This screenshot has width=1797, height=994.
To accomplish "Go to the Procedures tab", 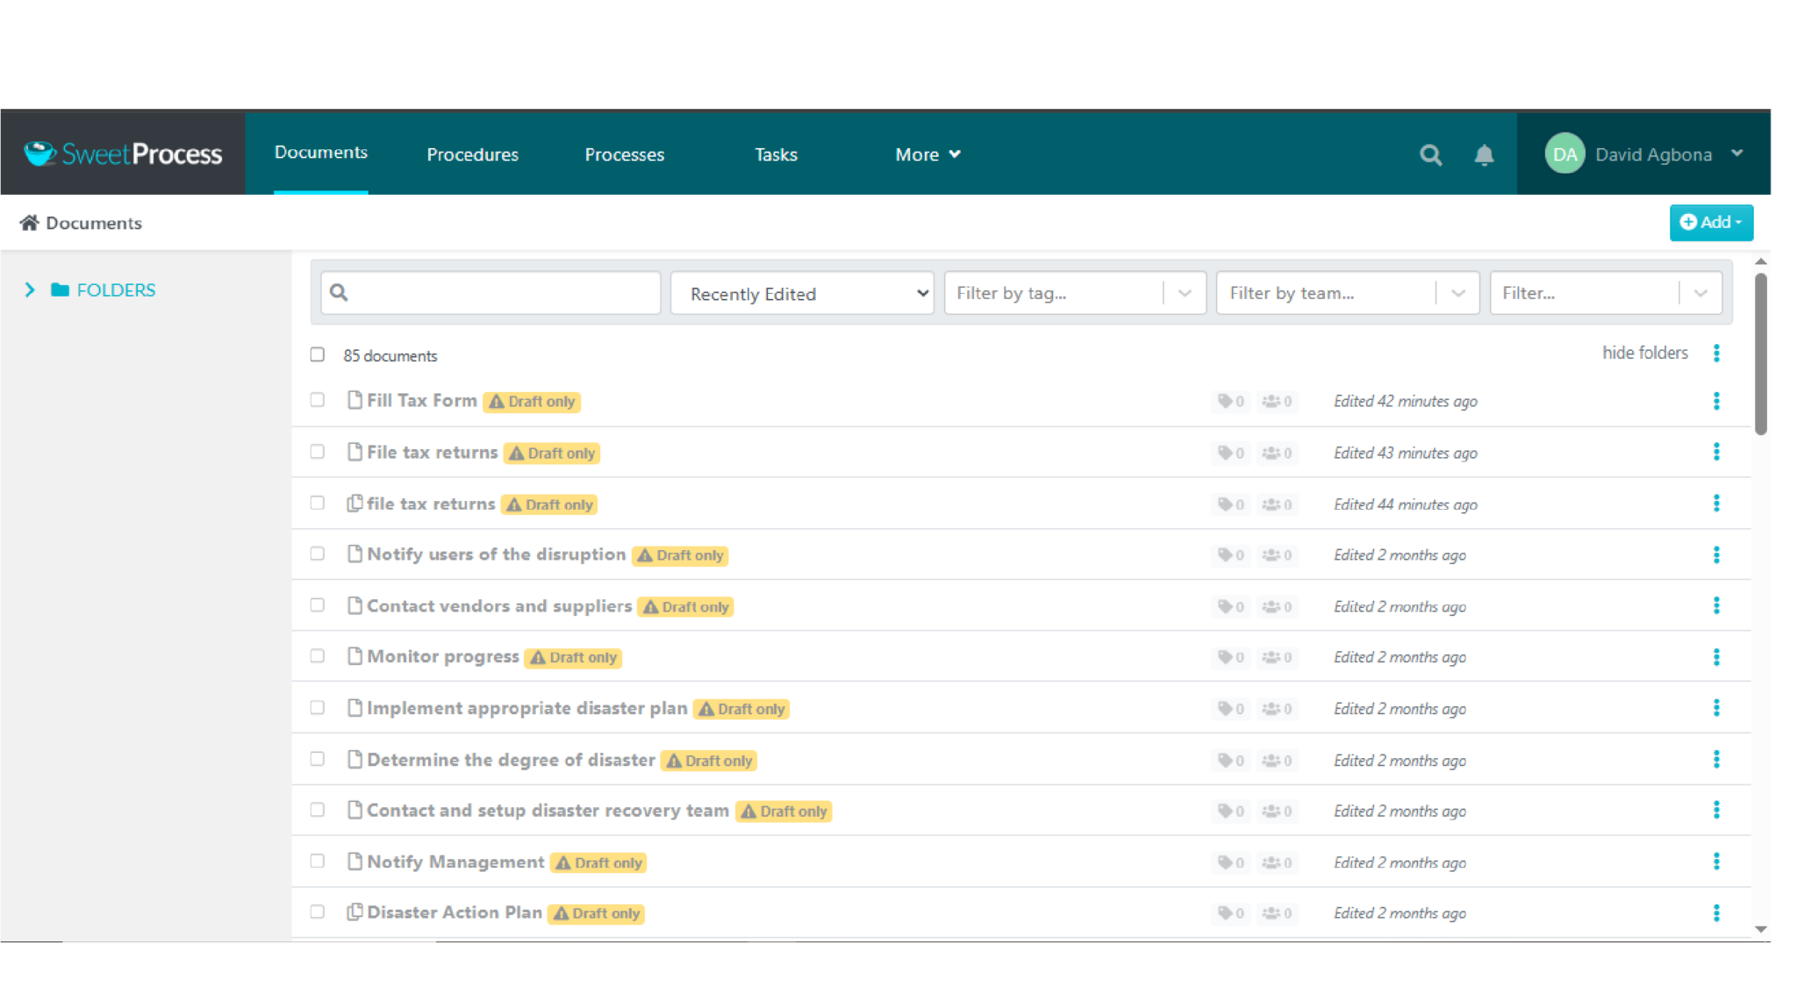I will (x=473, y=154).
